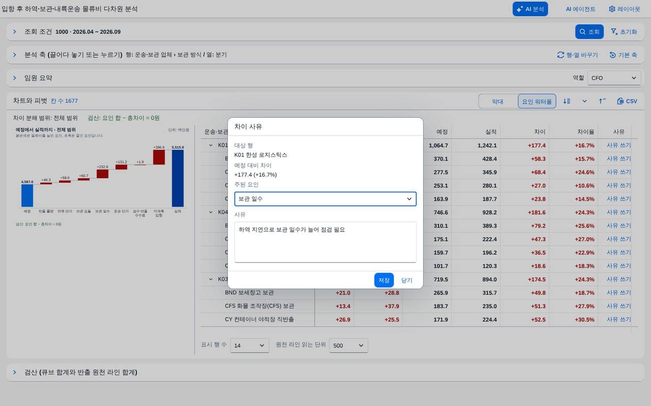651x406 pixels.
Task: Swap rows and columns via 행·열 바꾸기
Action: [577, 55]
